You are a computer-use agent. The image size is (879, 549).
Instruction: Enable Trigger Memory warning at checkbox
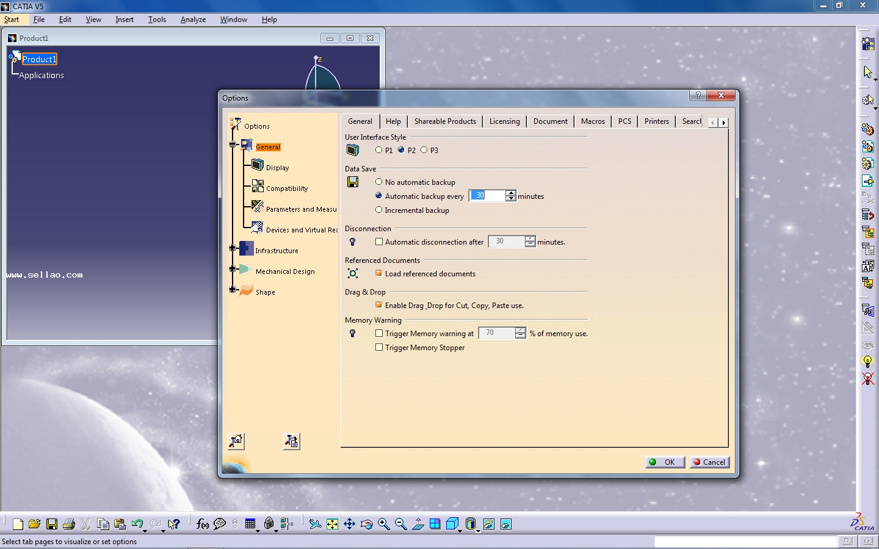click(379, 333)
